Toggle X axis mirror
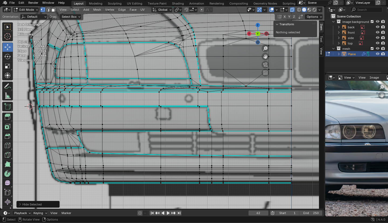This screenshot has height=223, width=388. click(x=284, y=17)
